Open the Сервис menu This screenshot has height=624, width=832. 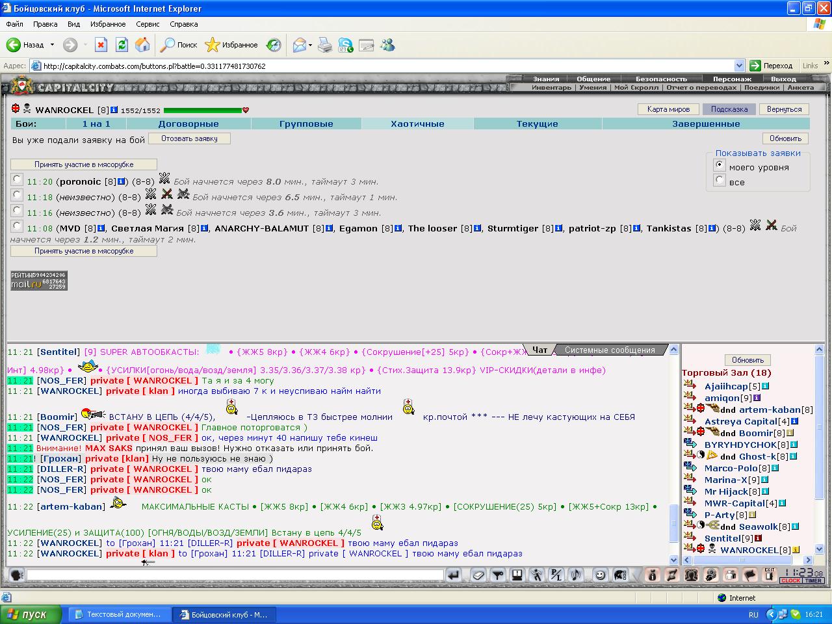click(x=148, y=24)
